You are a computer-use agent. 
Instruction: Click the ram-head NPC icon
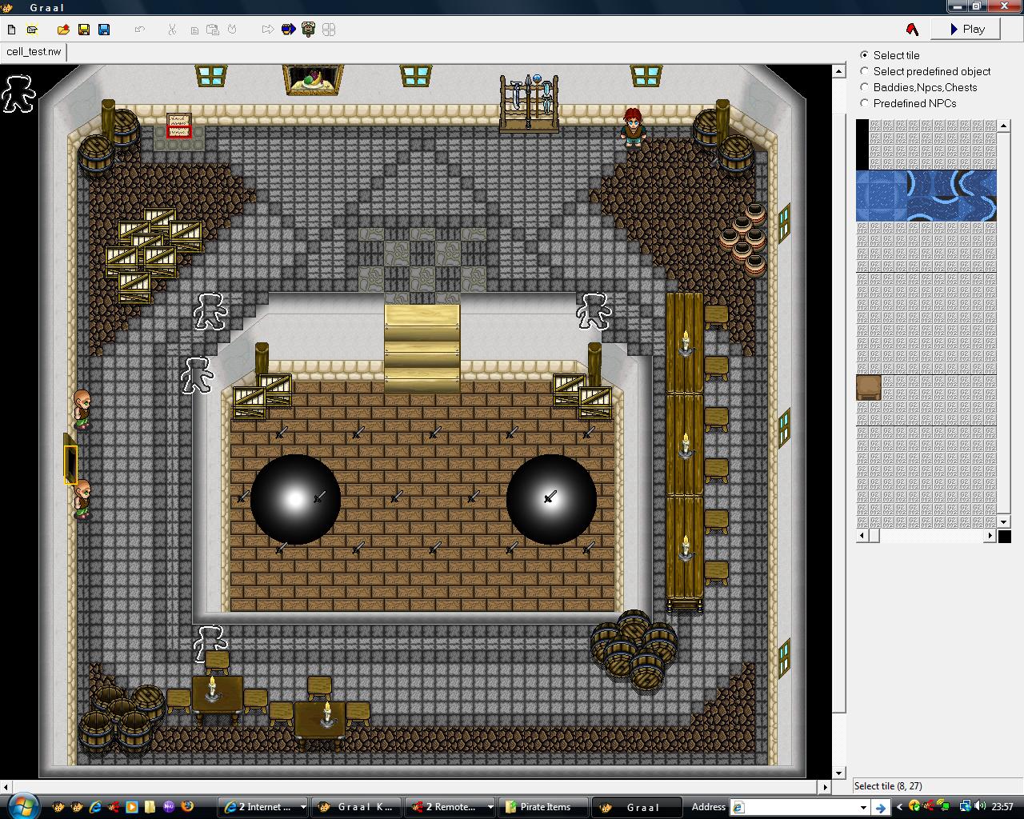click(x=309, y=30)
